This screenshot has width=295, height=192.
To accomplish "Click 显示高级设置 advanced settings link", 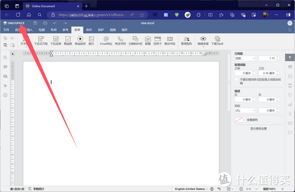I will pos(258,129).
